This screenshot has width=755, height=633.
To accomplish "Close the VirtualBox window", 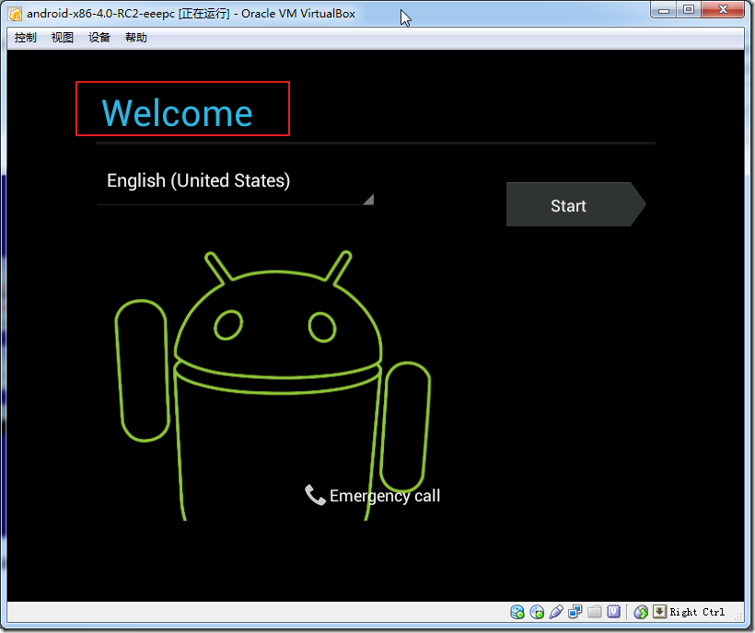I will tap(723, 10).
